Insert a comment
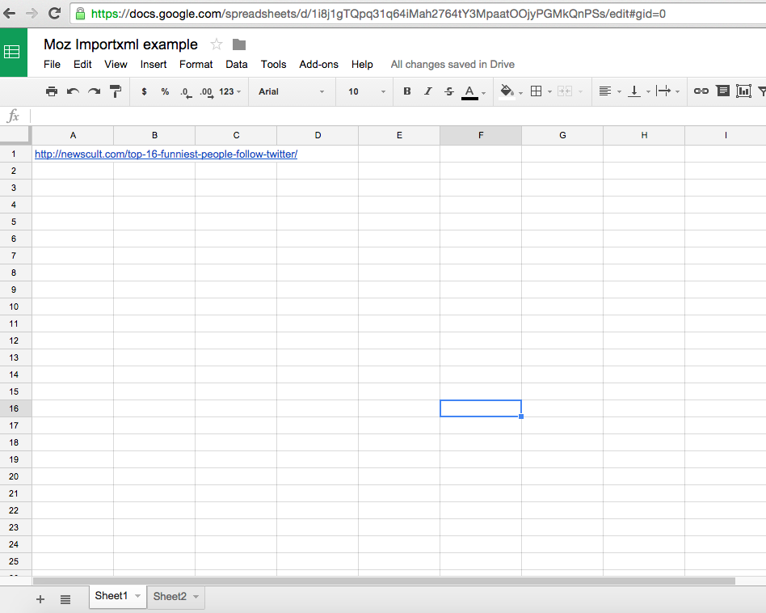This screenshot has width=766, height=613. click(x=722, y=91)
